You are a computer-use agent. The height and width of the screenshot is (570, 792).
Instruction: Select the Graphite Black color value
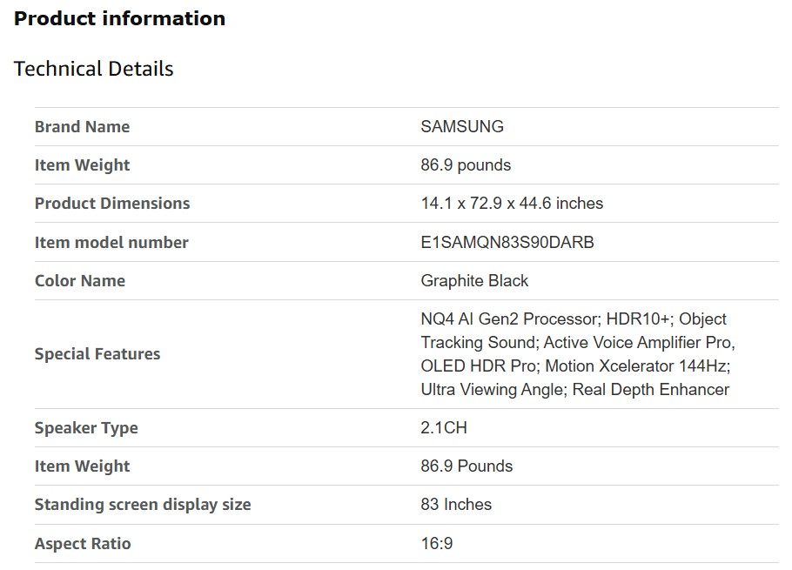pyautogui.click(x=474, y=281)
